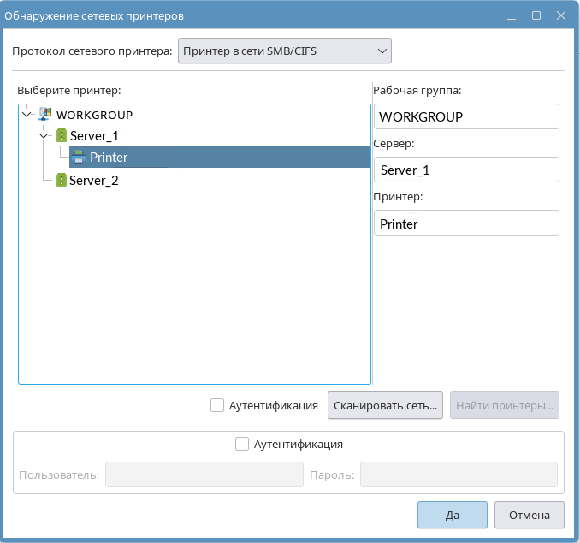Screen dimensions: 580x543
Task: Focus the Сервер field containing Server_1
Action: tap(466, 170)
